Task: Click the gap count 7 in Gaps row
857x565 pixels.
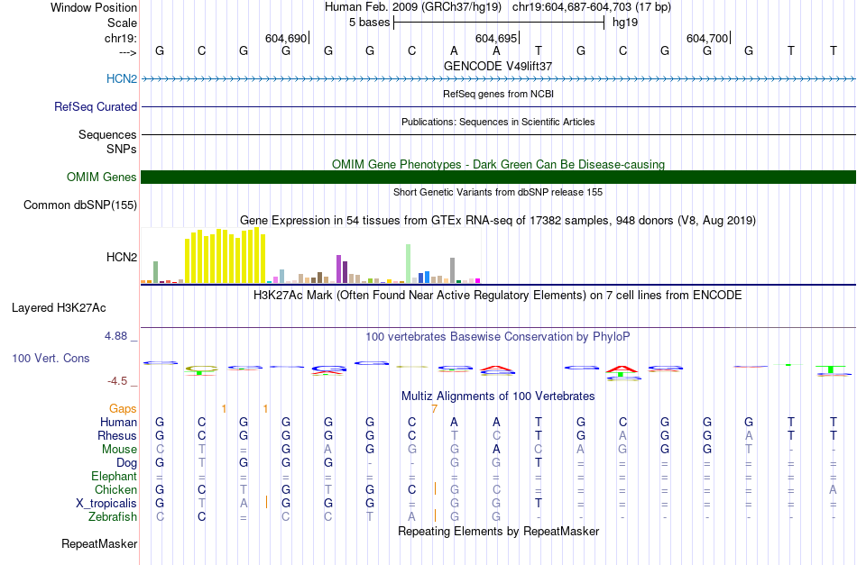Action: point(434,409)
